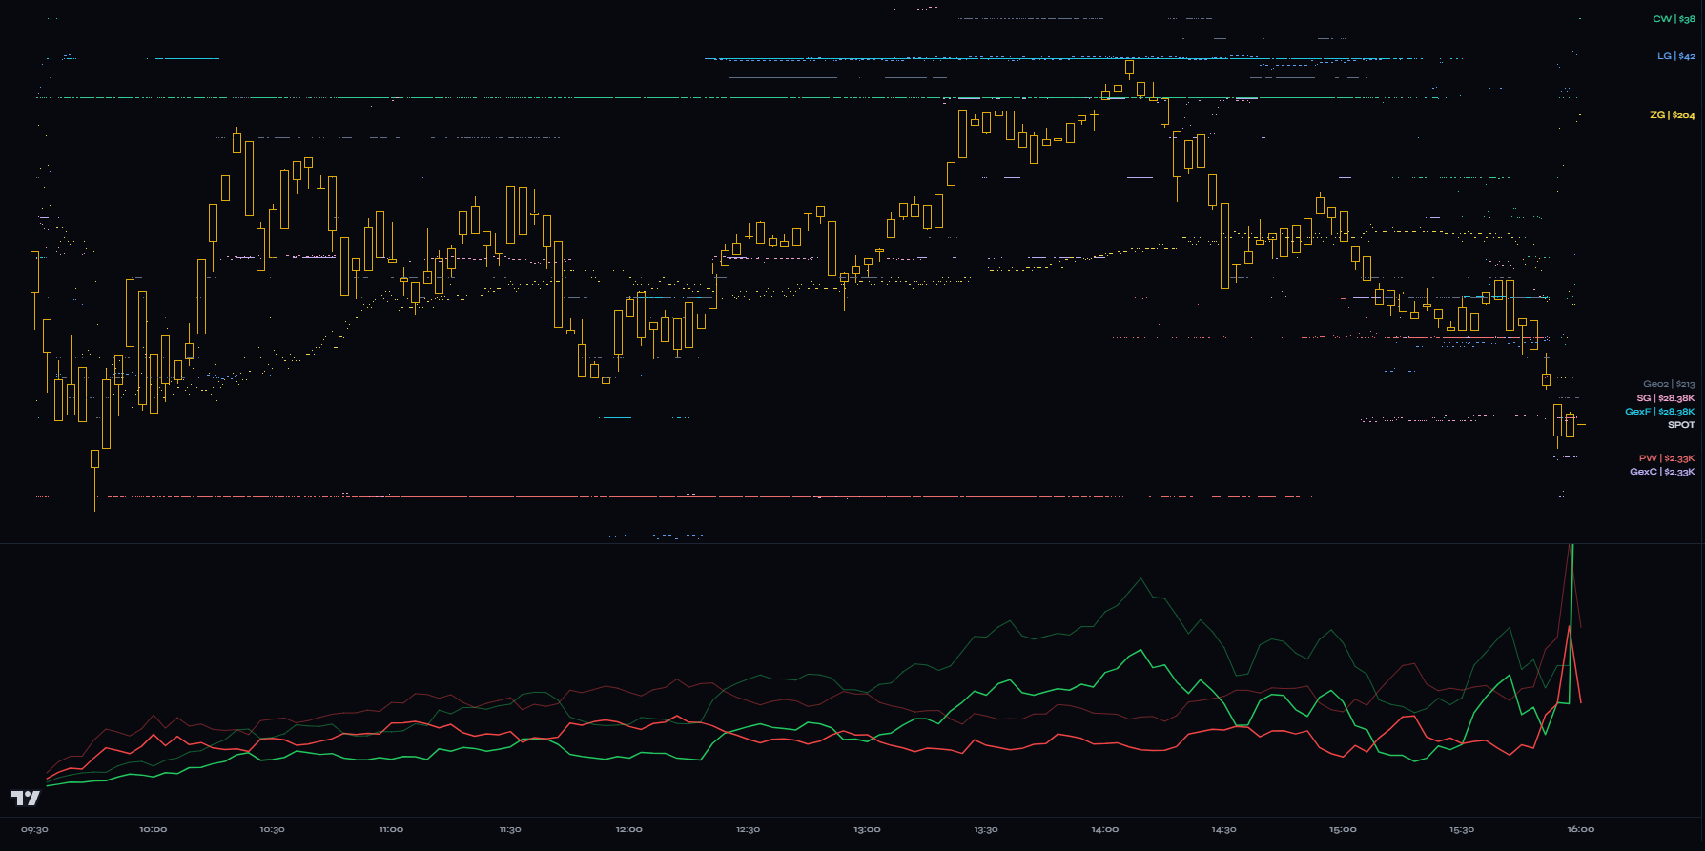This screenshot has width=1705, height=851.
Task: Select the GexC | $2.33K level label
Action: [x=1662, y=472]
